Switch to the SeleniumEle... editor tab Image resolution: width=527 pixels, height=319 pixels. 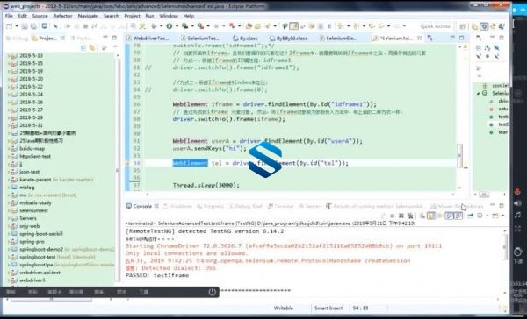[x=338, y=39]
